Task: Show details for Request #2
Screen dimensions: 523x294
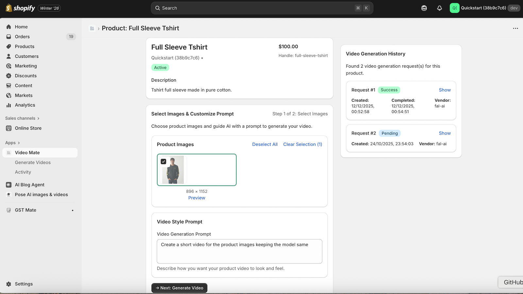Action: pos(445,133)
